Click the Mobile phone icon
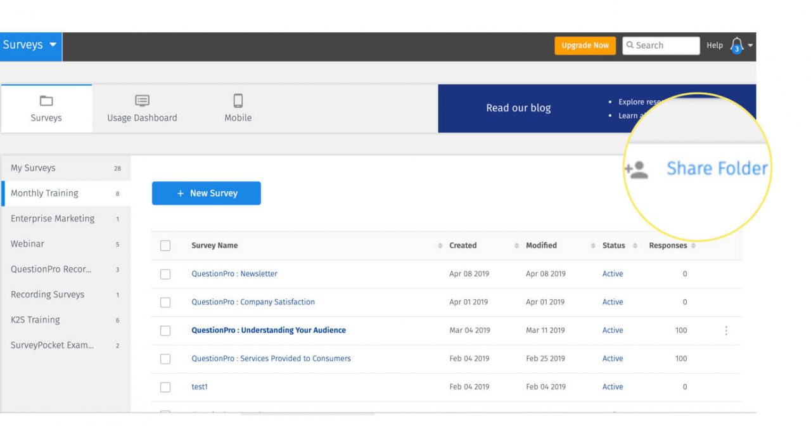 point(238,100)
